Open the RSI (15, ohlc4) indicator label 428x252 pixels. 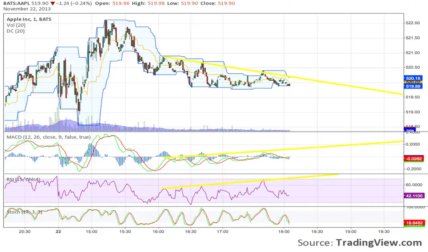(x=23, y=179)
